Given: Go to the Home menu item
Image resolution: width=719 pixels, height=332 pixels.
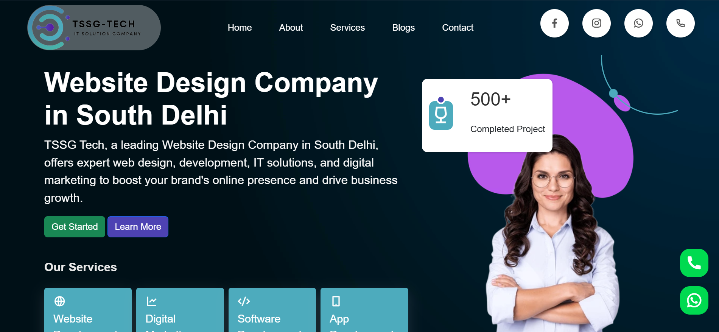Looking at the screenshot, I should pyautogui.click(x=240, y=28).
